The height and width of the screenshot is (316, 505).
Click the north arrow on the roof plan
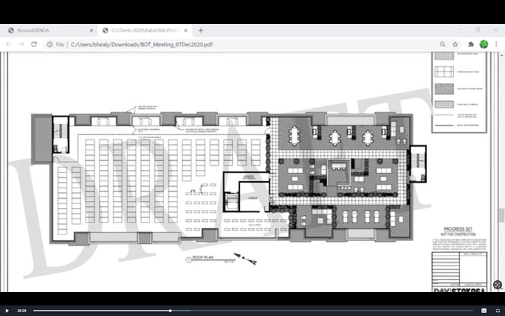pyautogui.click(x=245, y=258)
